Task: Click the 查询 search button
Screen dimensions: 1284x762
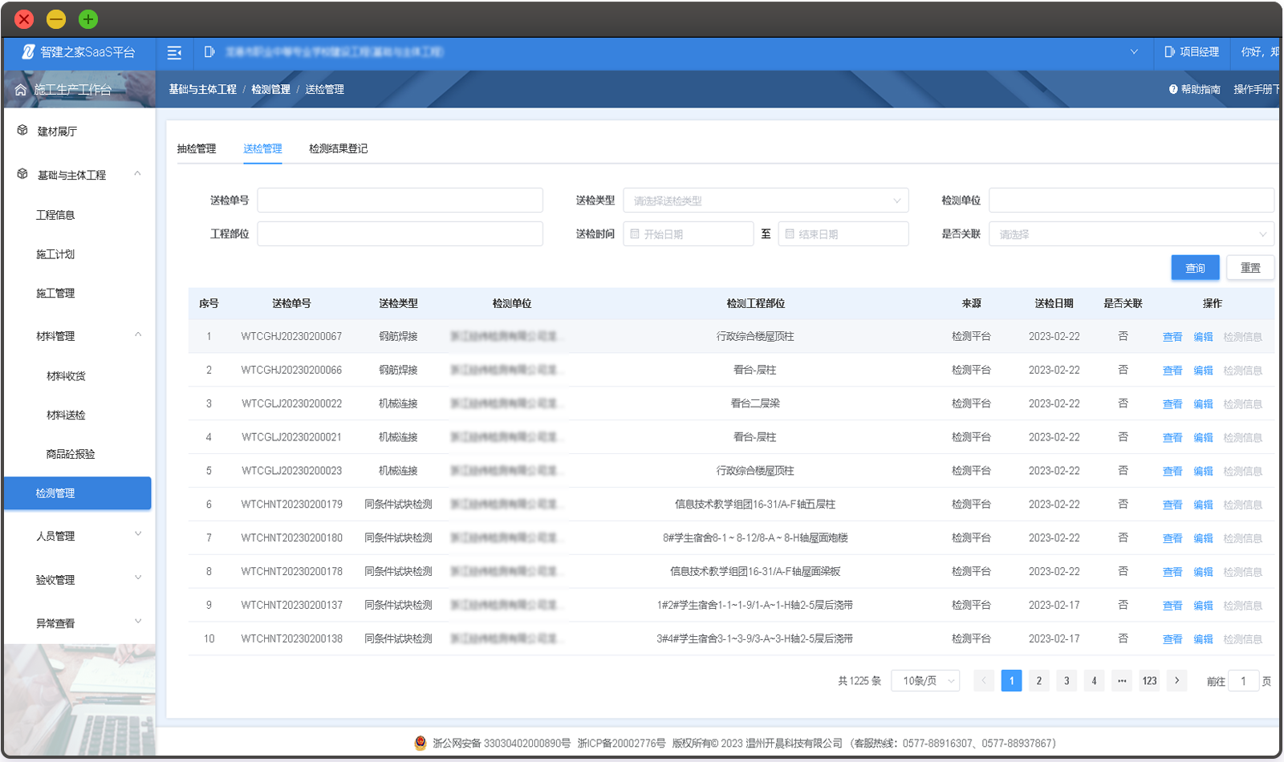Action: click(1195, 268)
